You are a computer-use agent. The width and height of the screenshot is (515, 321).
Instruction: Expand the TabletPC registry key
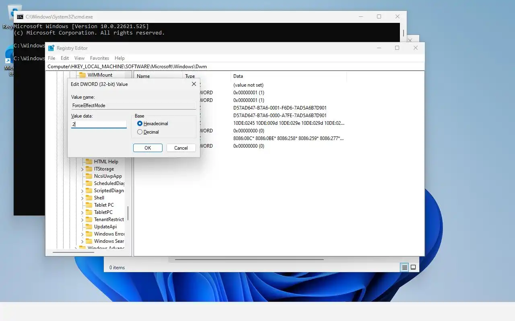click(82, 212)
